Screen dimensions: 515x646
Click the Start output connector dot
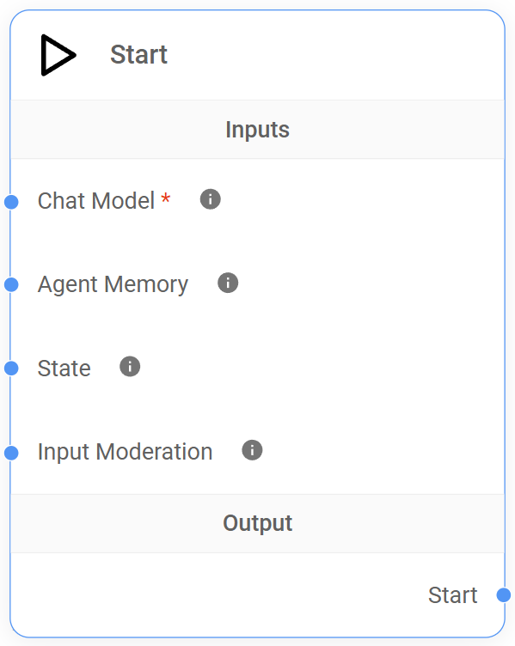pos(504,595)
